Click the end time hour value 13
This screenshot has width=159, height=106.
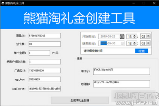130,44
